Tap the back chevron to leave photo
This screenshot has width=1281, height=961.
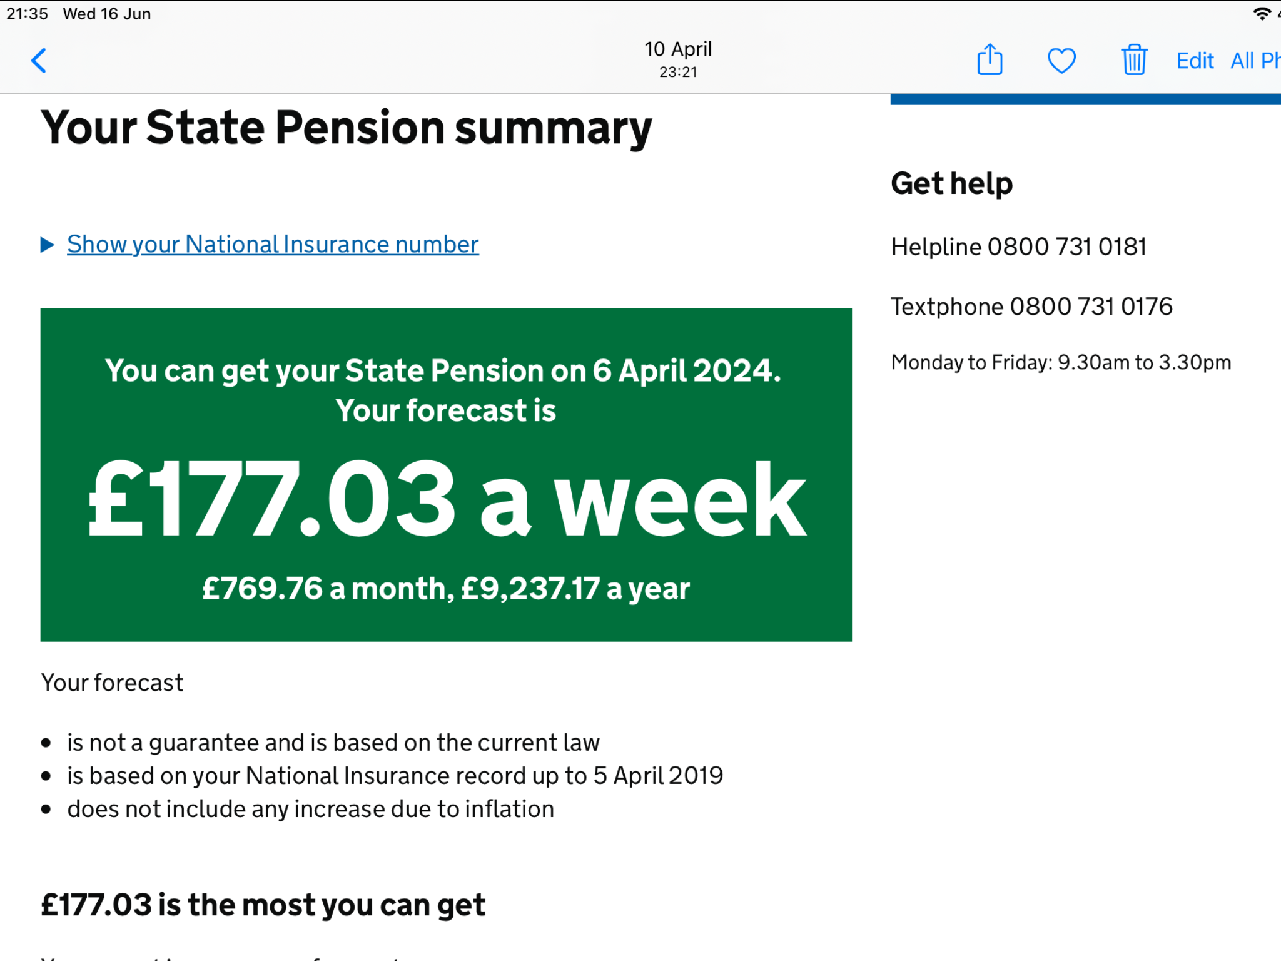tap(39, 61)
